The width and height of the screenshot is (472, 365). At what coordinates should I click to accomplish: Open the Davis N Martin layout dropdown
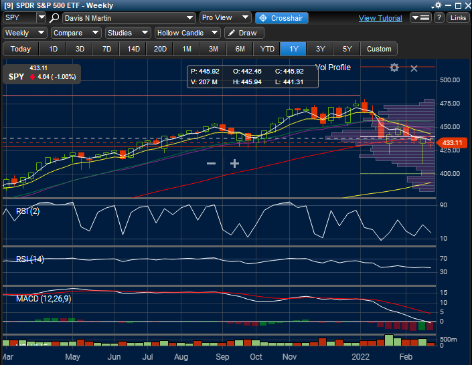pyautogui.click(x=129, y=18)
